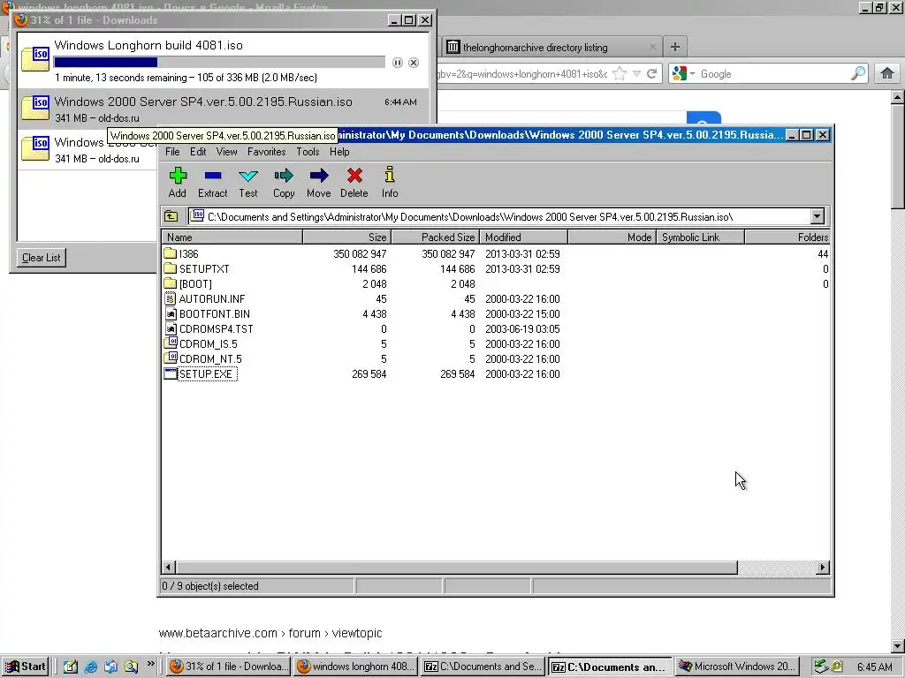The height and width of the screenshot is (678, 905).
Task: Click the left arrow of horizontal scrollbar
Action: (x=169, y=568)
